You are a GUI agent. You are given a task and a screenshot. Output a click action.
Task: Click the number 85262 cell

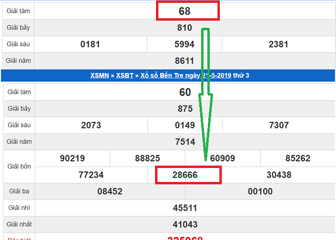[298, 158]
